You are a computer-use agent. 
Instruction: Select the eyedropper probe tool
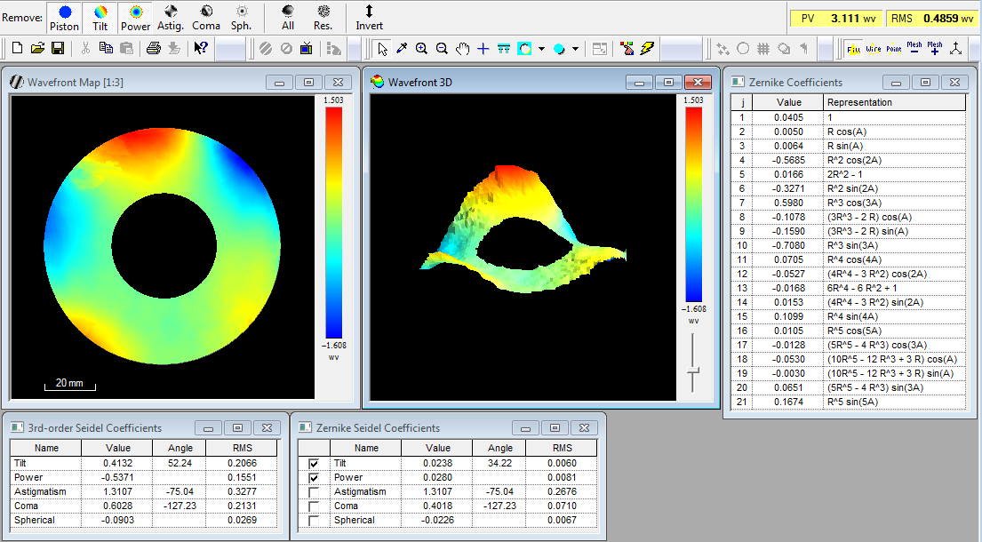tap(402, 48)
